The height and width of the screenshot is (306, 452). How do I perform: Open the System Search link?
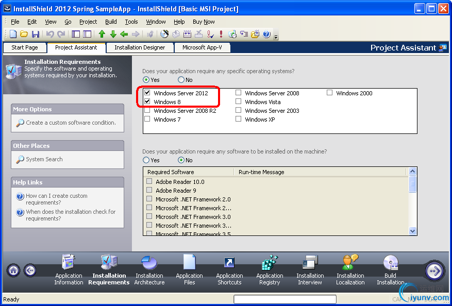tap(44, 159)
